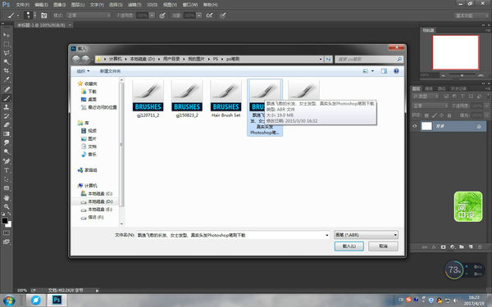Open the view options dropdown arrow in dialog

point(372,71)
